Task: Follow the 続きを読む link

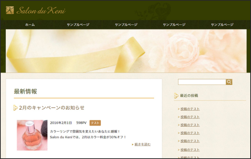Action: [x=143, y=144]
